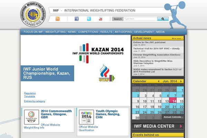Open IWF Junior World Championships title
Viewport: 207px width, 138px height.
(x=47, y=73)
